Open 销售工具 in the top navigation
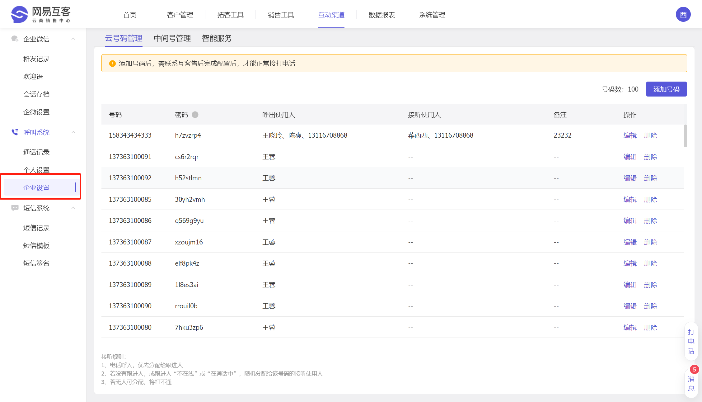 click(x=281, y=15)
